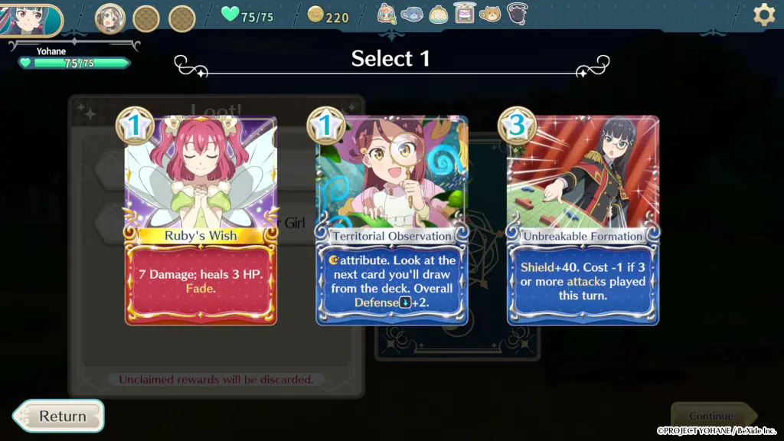Choose the Unbreakable Formation card

pyautogui.click(x=583, y=220)
